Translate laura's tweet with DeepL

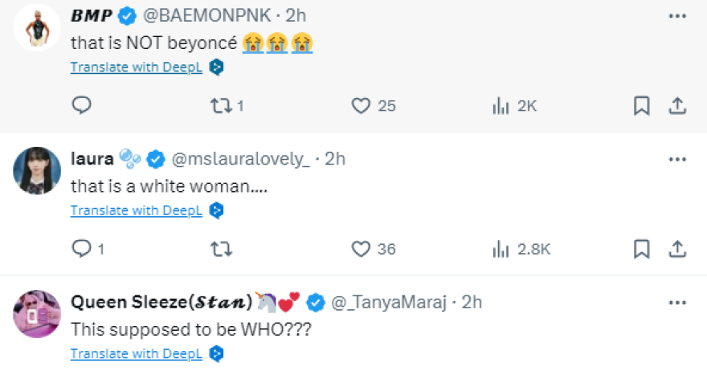137,211
